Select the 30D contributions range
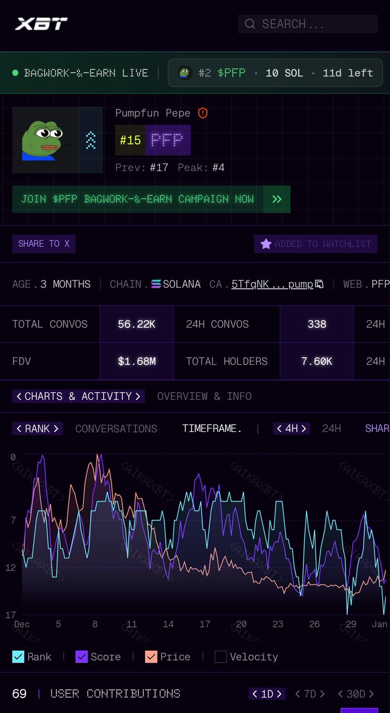Viewport: 390px width, 713px height. pyautogui.click(x=357, y=694)
